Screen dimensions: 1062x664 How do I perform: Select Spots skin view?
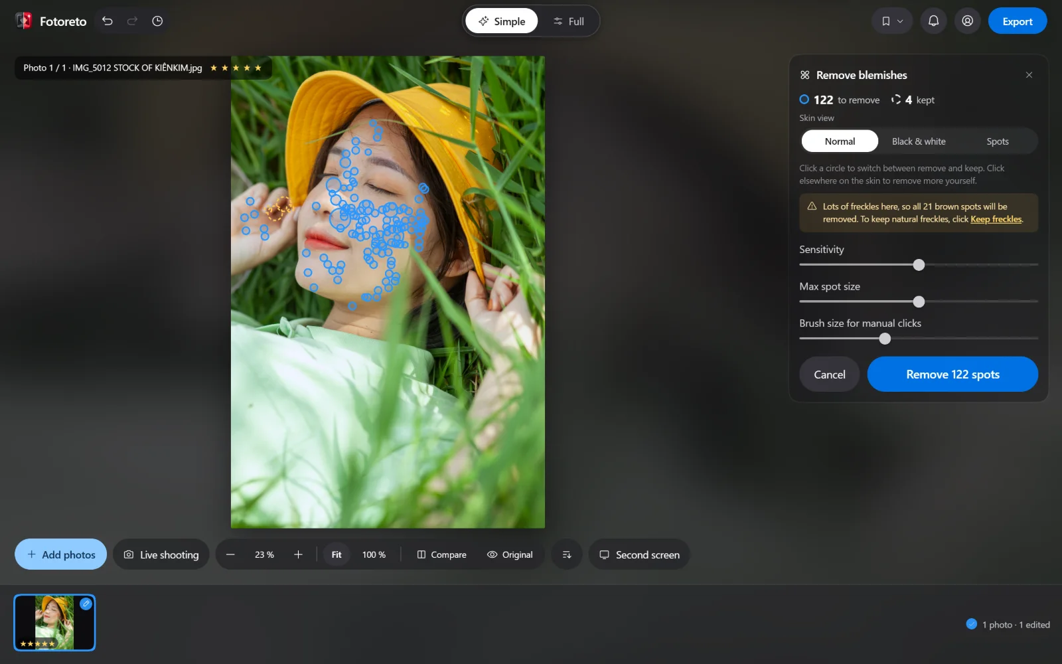click(997, 141)
